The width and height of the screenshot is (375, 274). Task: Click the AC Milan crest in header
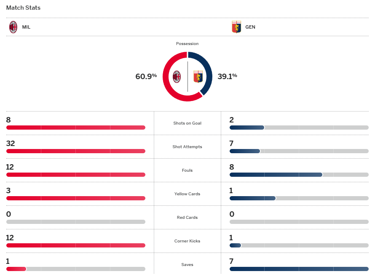(13, 27)
